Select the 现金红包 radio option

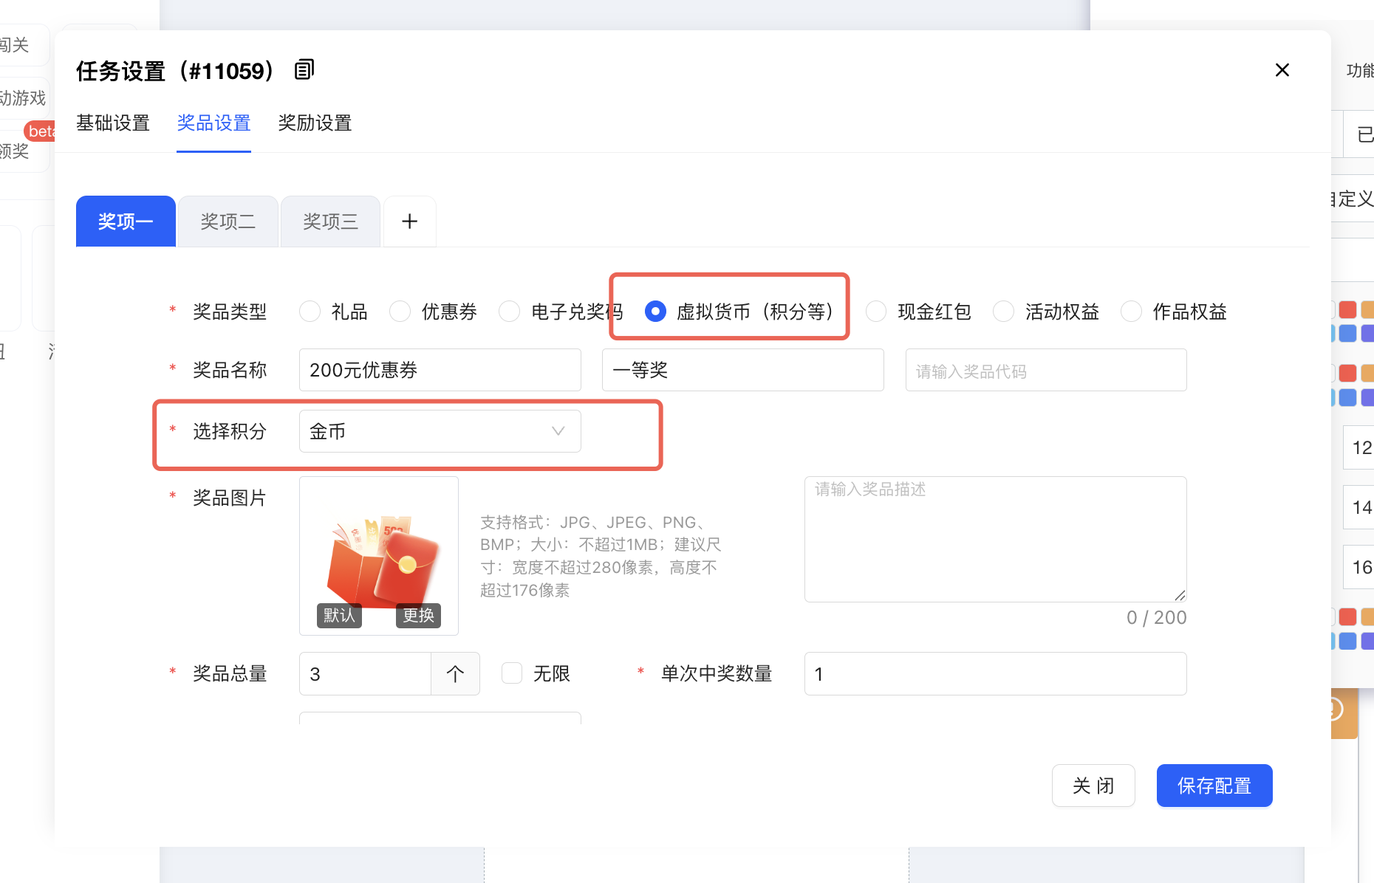[876, 312]
